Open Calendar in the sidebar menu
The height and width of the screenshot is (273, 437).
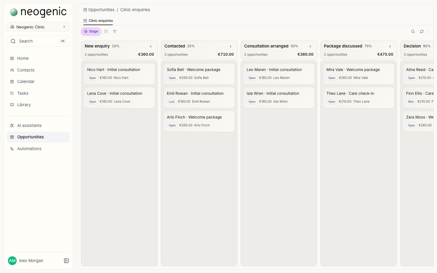[x=38, y=82]
